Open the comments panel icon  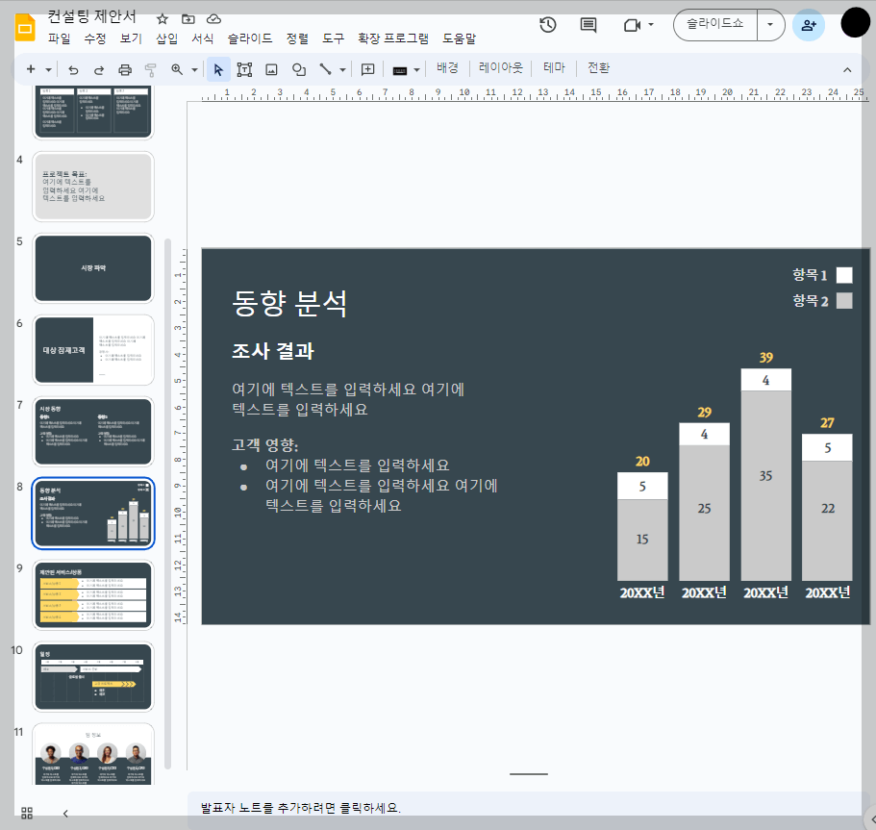point(588,24)
